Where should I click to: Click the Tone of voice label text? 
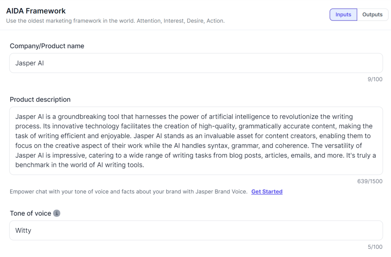pos(30,213)
